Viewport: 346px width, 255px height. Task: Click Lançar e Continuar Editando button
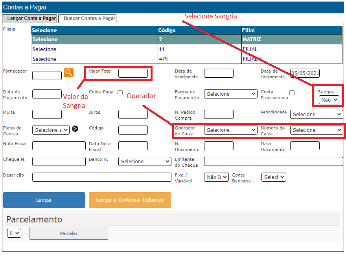(x=130, y=200)
